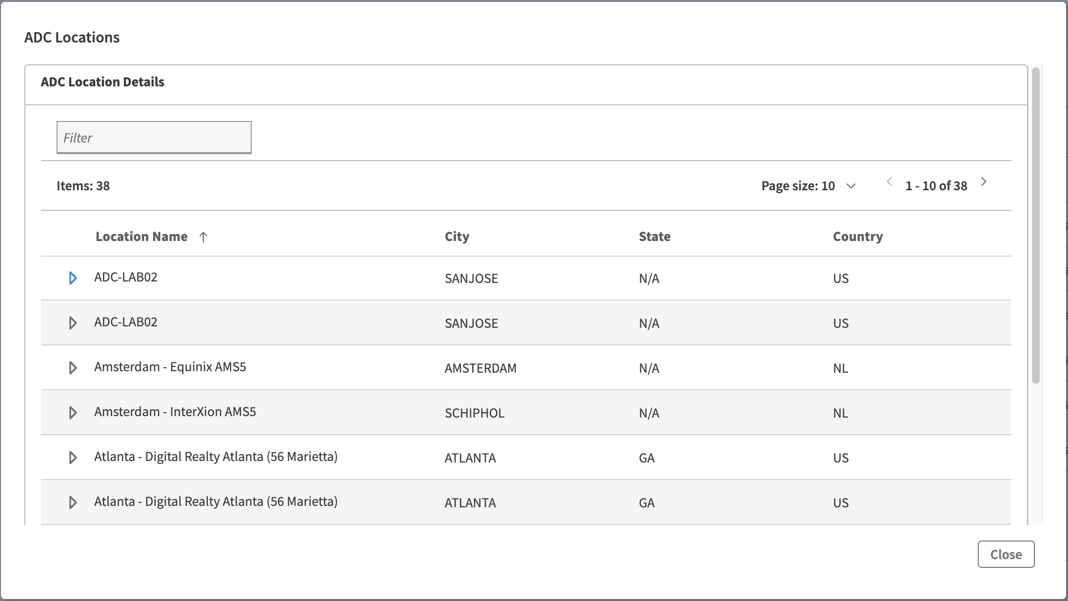Go to next page of locations

coord(984,182)
